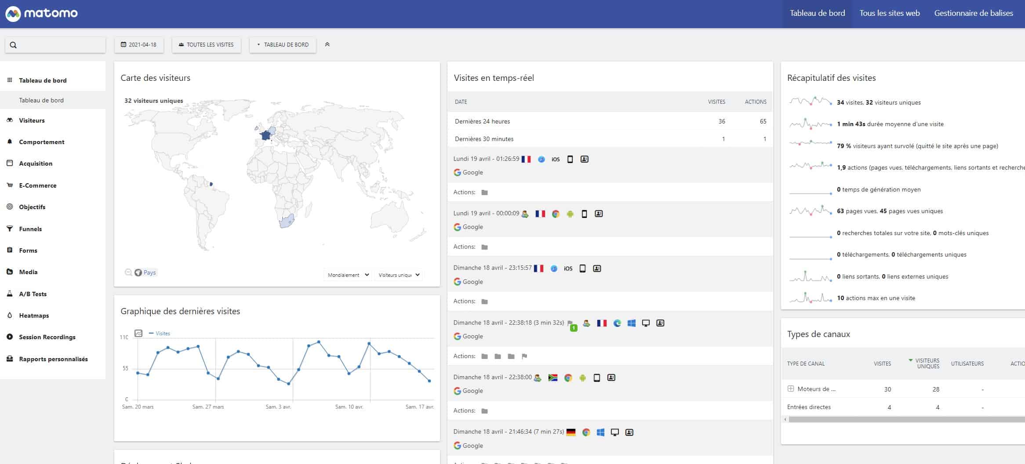Image resolution: width=1025 pixels, height=464 pixels.
Task: Switch to Tous les sites web
Action: pyautogui.click(x=889, y=13)
